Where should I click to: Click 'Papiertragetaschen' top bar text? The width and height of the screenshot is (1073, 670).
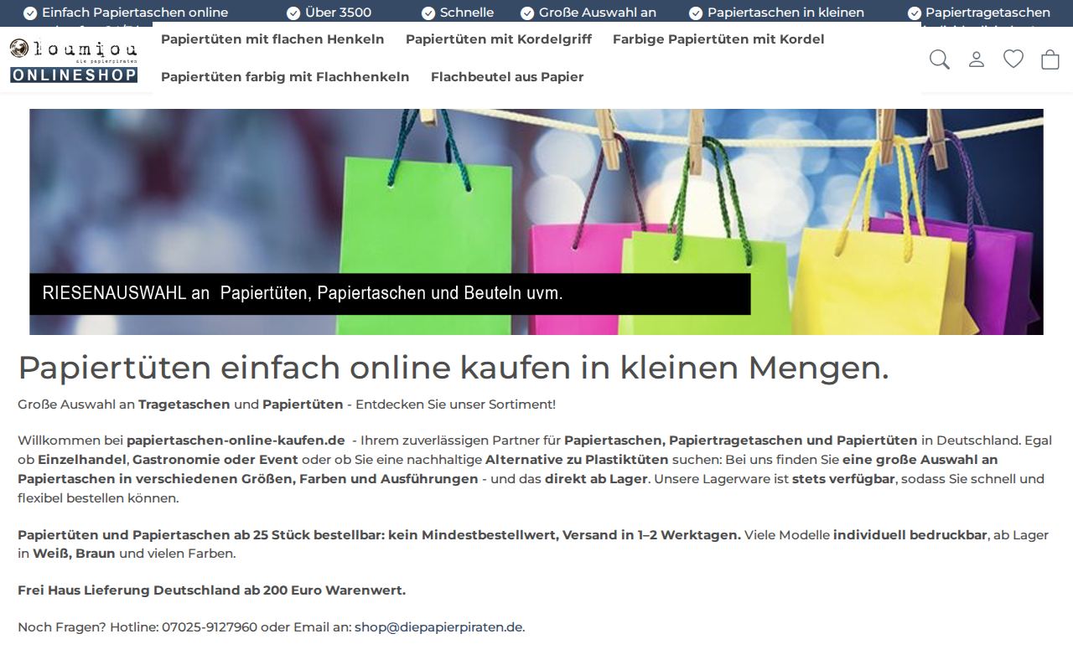click(x=987, y=13)
